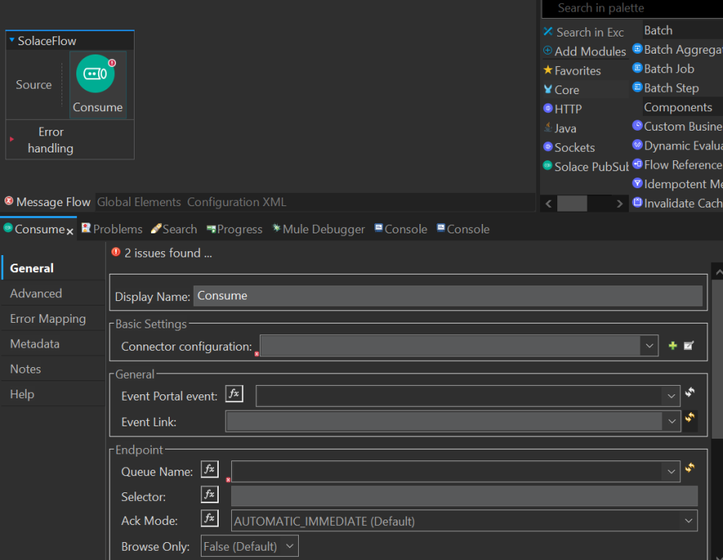Pick the Dynamic Evaluate component
This screenshot has height=560, width=723.
click(677, 145)
